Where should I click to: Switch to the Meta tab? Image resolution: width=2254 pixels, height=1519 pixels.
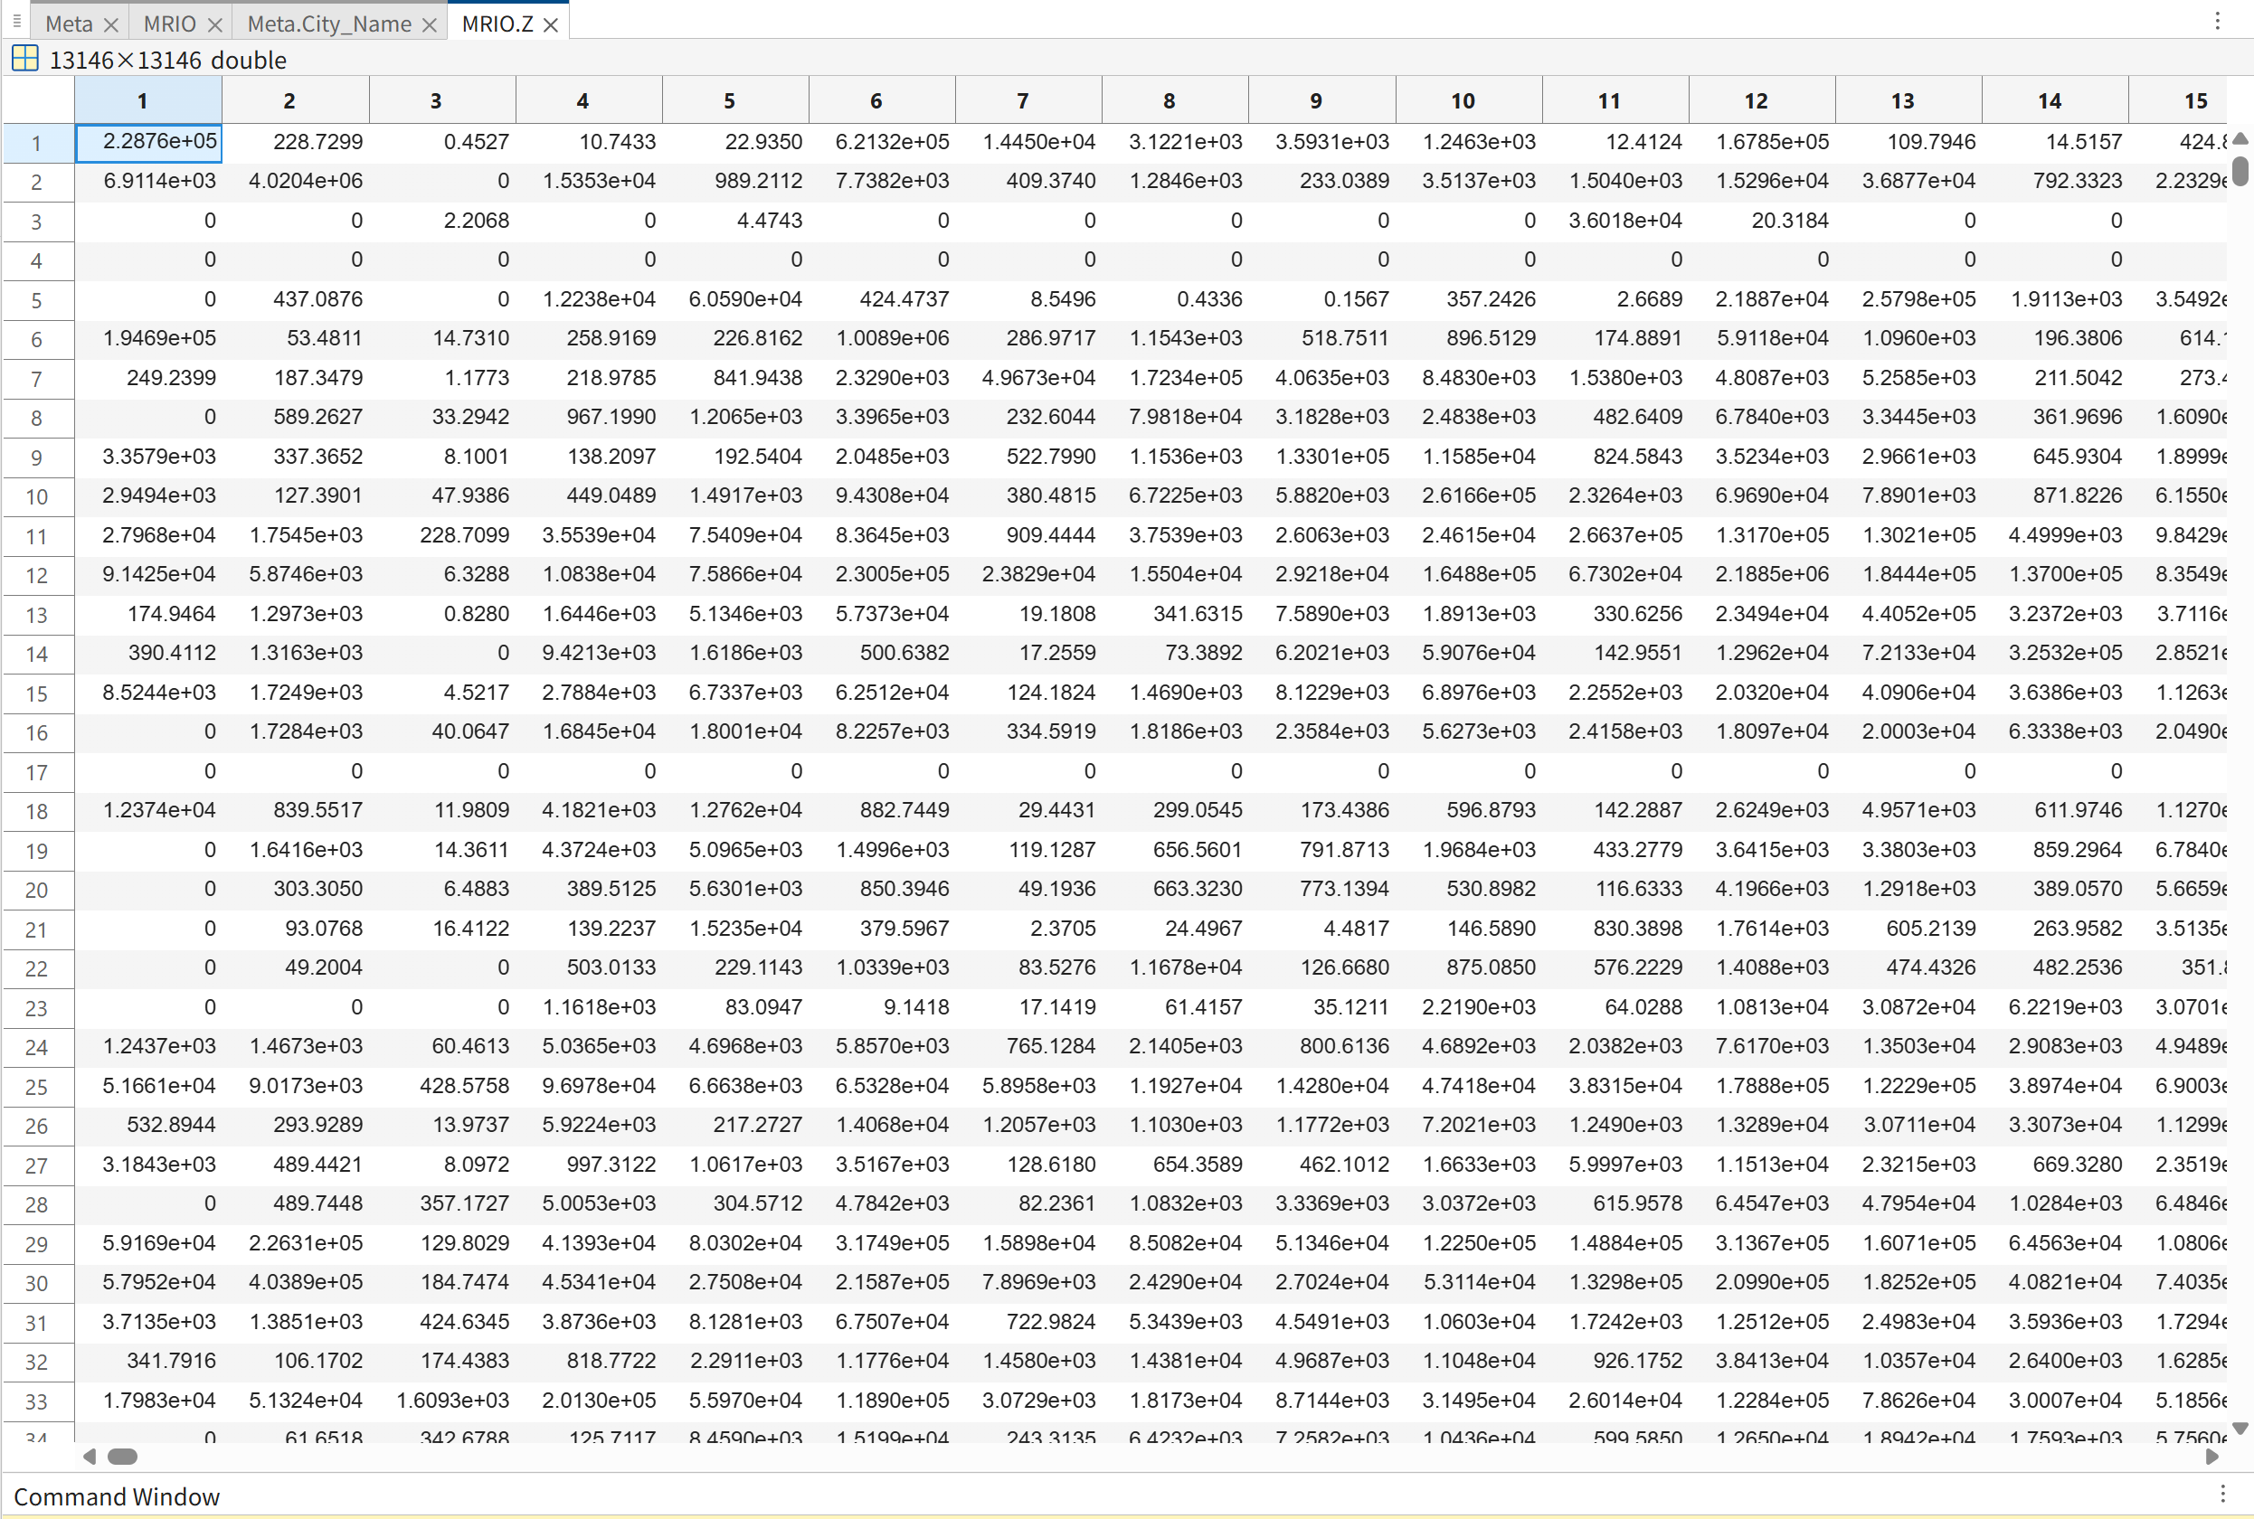(68, 24)
